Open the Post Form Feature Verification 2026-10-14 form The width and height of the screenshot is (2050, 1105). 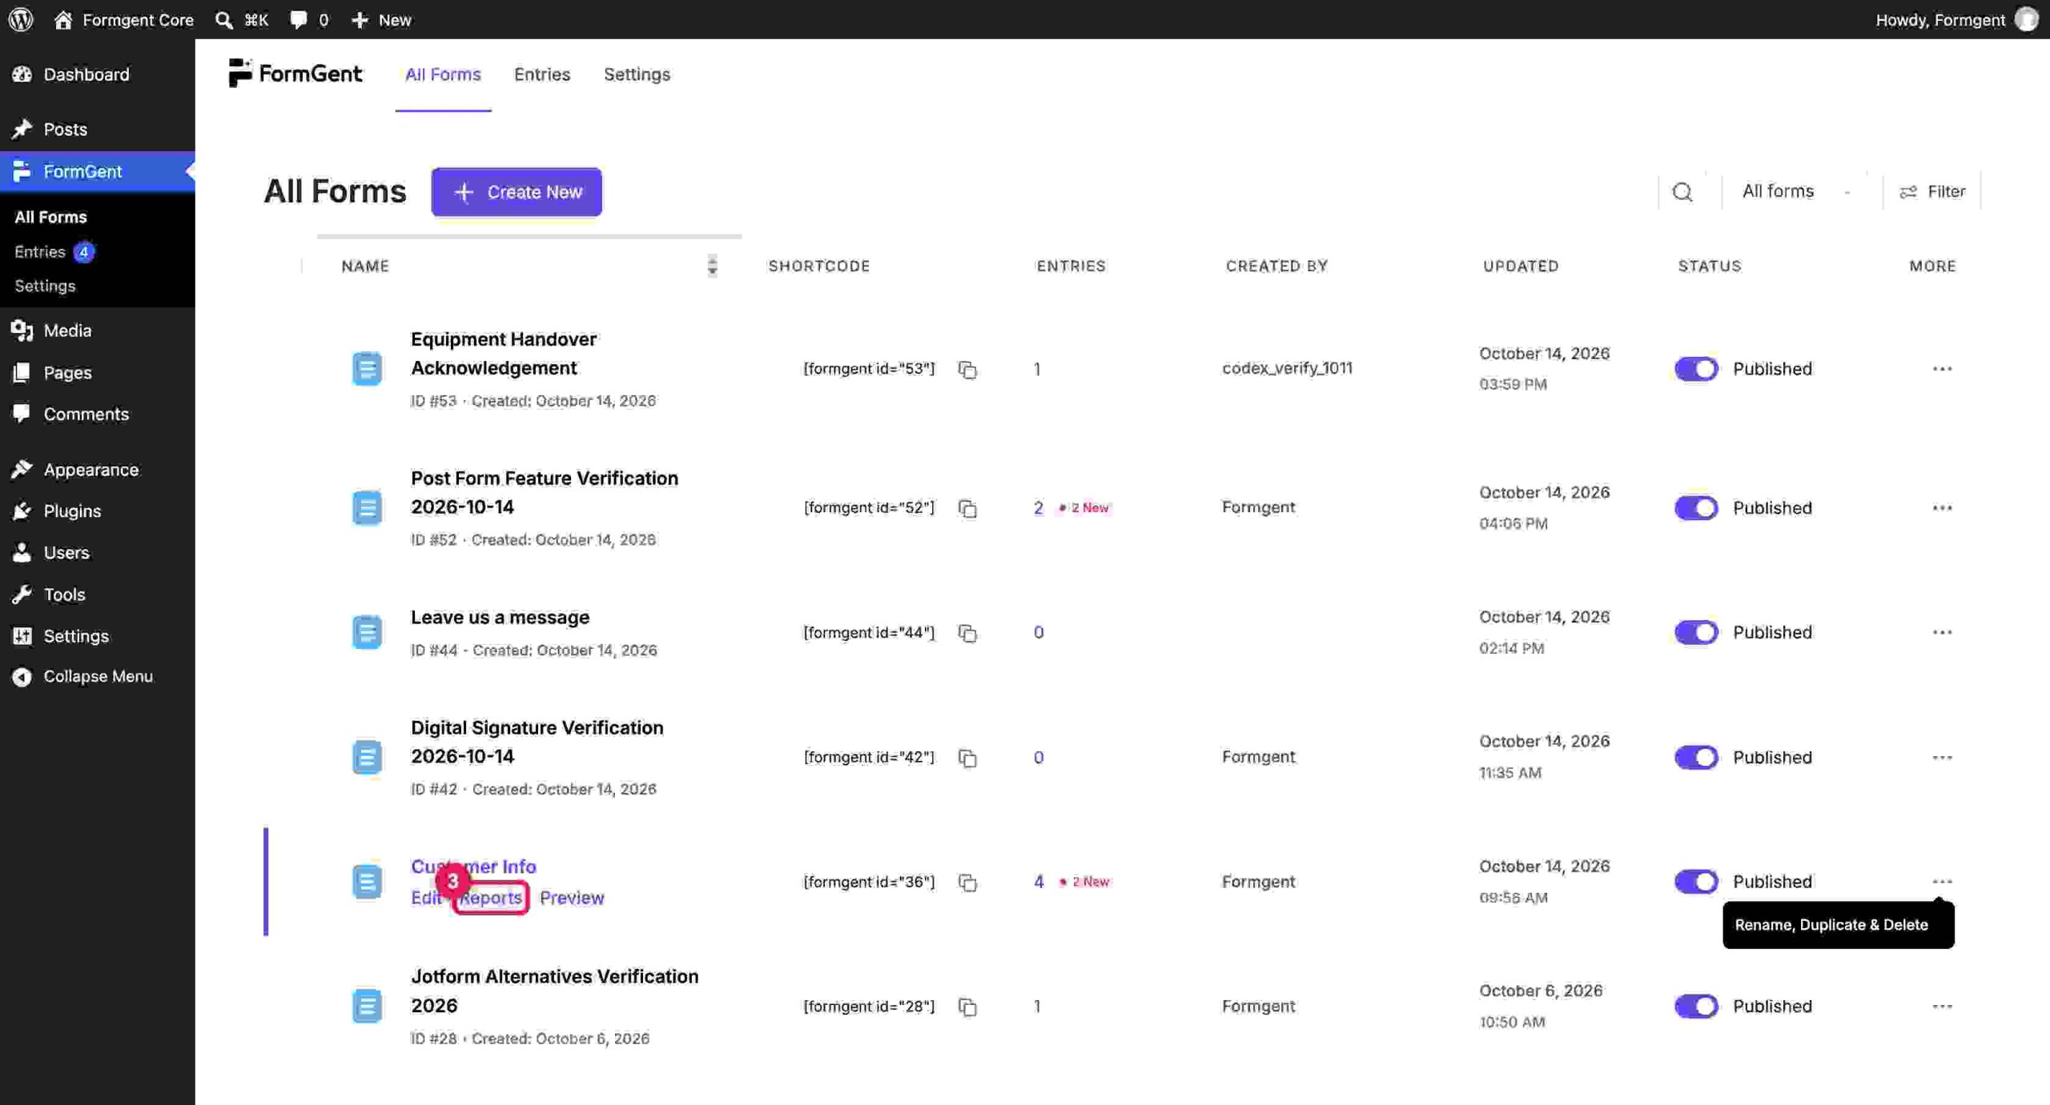pyautogui.click(x=545, y=492)
